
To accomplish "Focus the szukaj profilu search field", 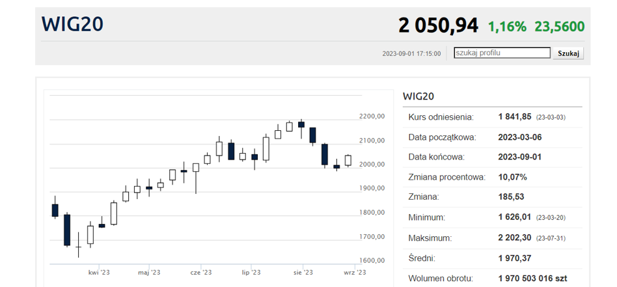I will pos(502,53).
